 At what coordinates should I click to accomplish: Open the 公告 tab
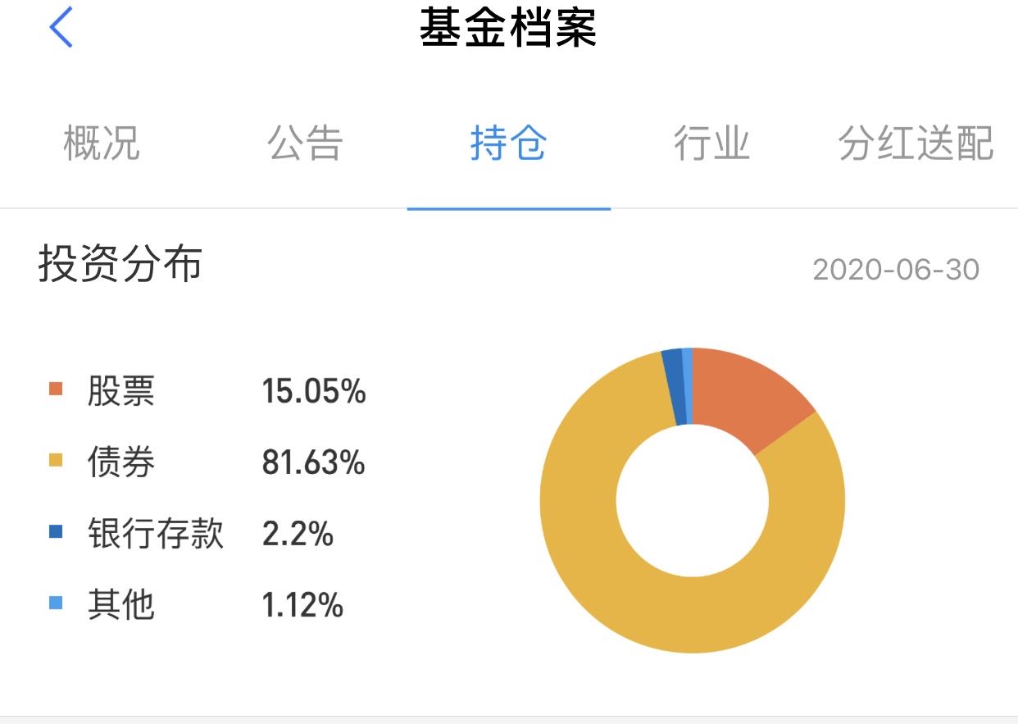coord(304,143)
